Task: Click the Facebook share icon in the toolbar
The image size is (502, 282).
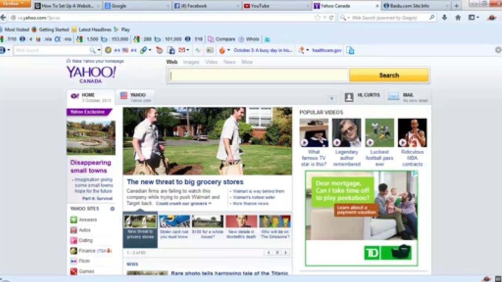Action: click(x=171, y=50)
